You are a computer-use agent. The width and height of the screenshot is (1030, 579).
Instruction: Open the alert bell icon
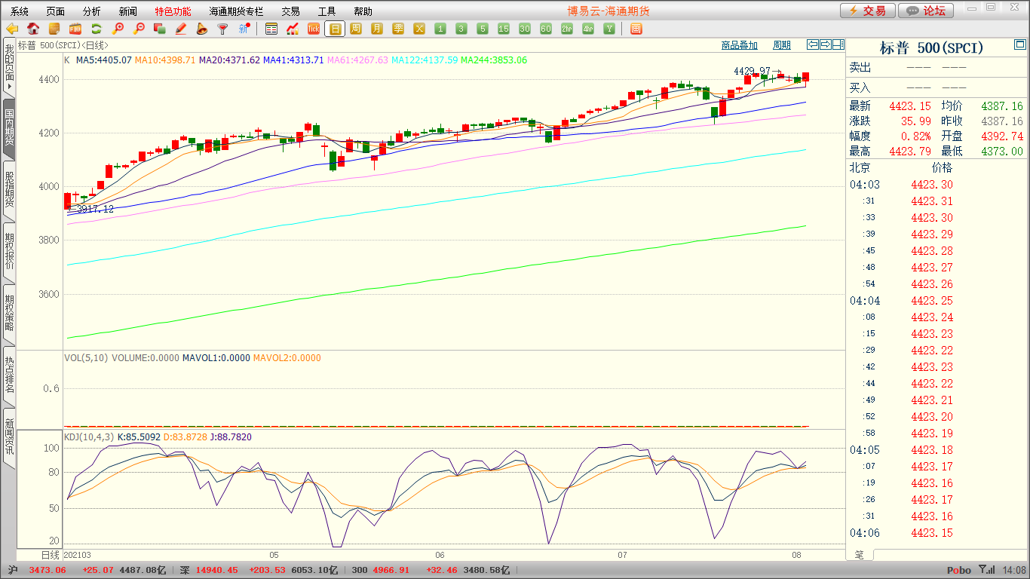pos(201,29)
